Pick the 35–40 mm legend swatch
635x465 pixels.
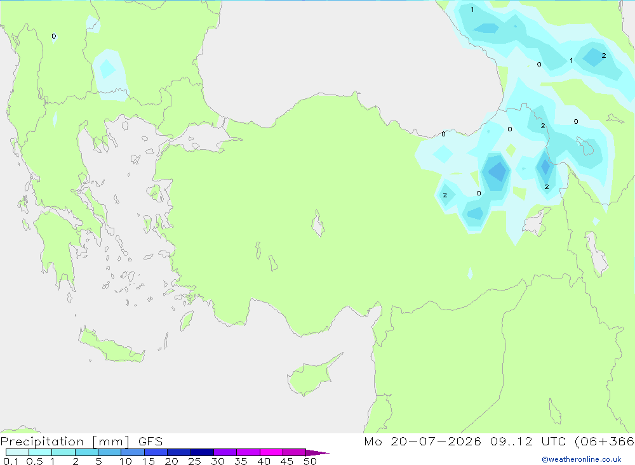click(248, 452)
